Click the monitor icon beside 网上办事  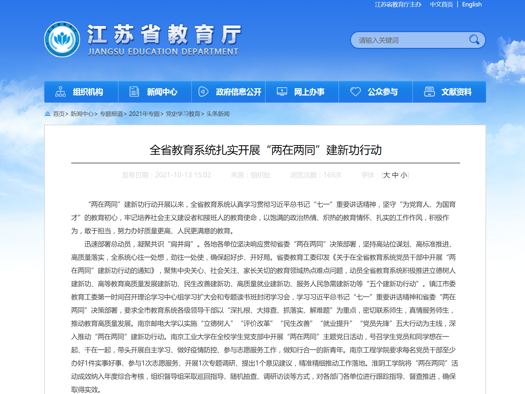coord(282,92)
